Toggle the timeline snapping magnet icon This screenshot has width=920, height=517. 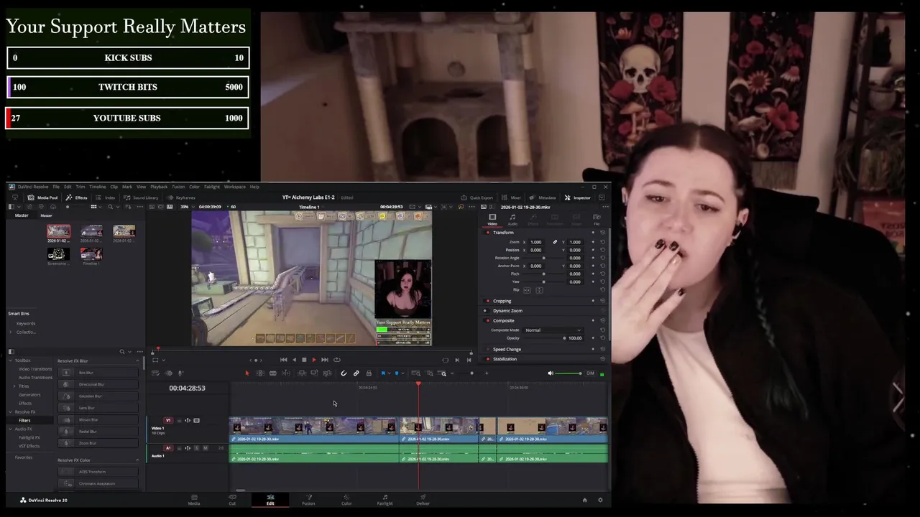[x=344, y=373]
